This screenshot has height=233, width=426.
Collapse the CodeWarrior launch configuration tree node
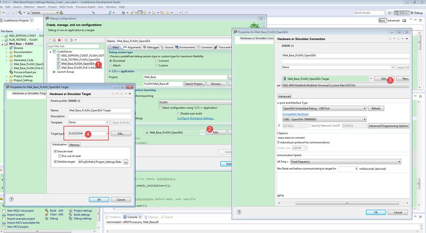51,51
